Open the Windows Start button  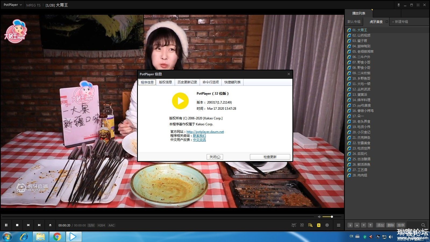click(x=7, y=237)
